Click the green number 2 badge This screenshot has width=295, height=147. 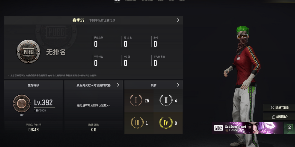tap(289, 128)
